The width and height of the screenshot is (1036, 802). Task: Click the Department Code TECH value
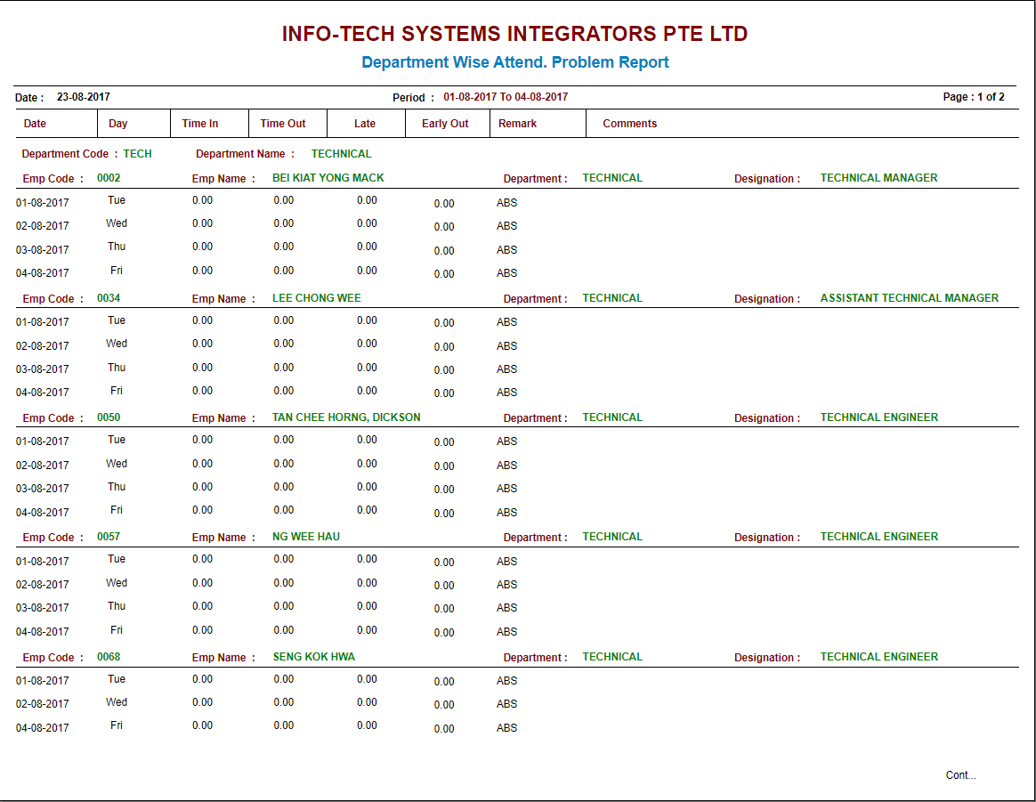point(137,154)
